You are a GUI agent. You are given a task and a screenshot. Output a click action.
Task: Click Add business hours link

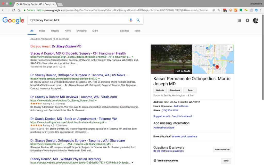[x=164, y=128]
